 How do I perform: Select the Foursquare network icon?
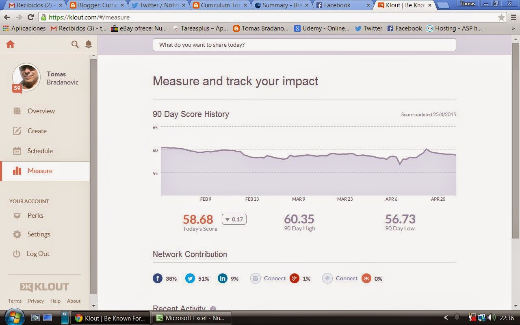(327, 278)
